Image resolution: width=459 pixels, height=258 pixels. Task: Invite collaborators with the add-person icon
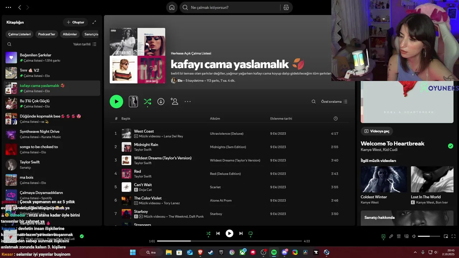pyautogui.click(x=174, y=101)
